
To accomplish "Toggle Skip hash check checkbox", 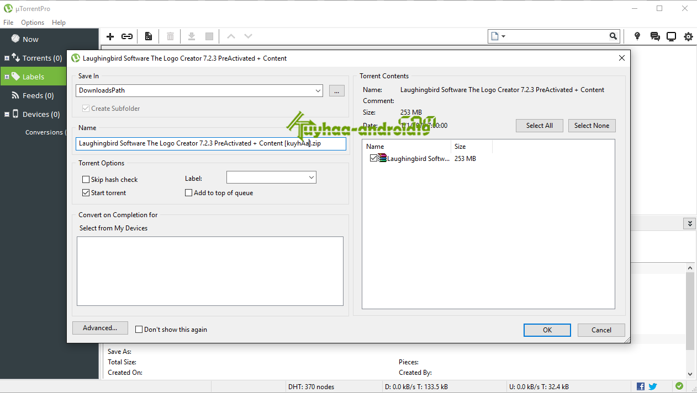I will [x=86, y=179].
